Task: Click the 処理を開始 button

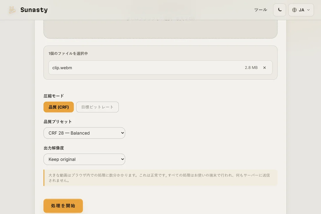Action: point(63,206)
